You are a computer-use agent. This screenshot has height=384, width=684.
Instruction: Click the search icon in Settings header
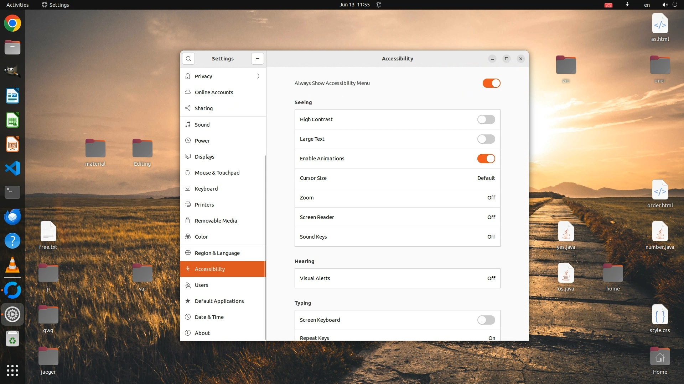[x=188, y=59]
